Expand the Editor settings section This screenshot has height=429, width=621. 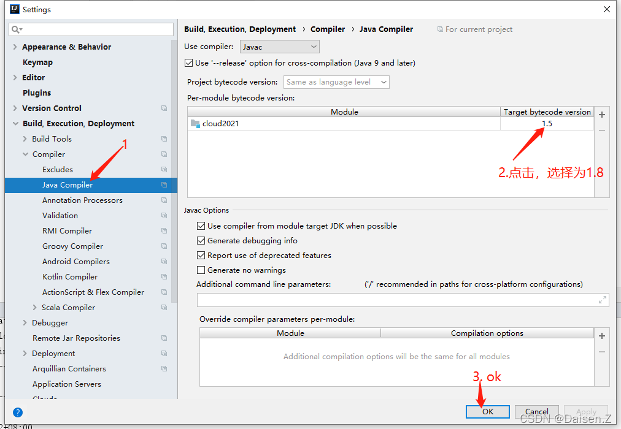point(15,77)
